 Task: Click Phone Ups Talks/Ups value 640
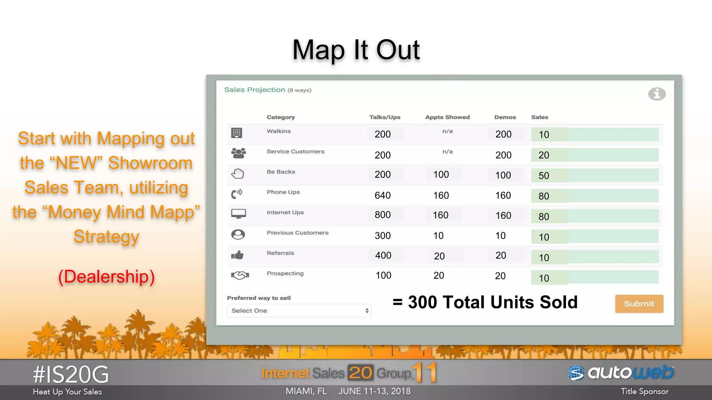tap(383, 195)
